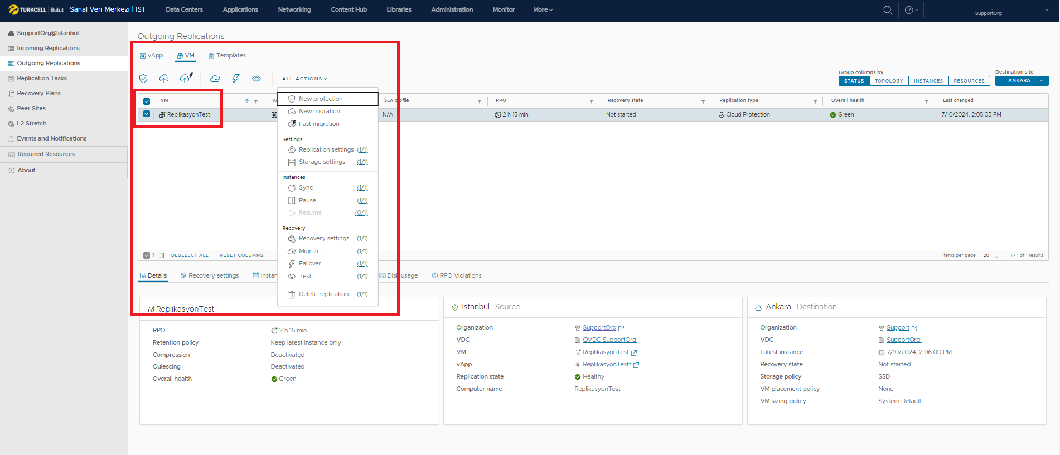Uncheck the ReplikasyonTest row checkbox

[147, 114]
